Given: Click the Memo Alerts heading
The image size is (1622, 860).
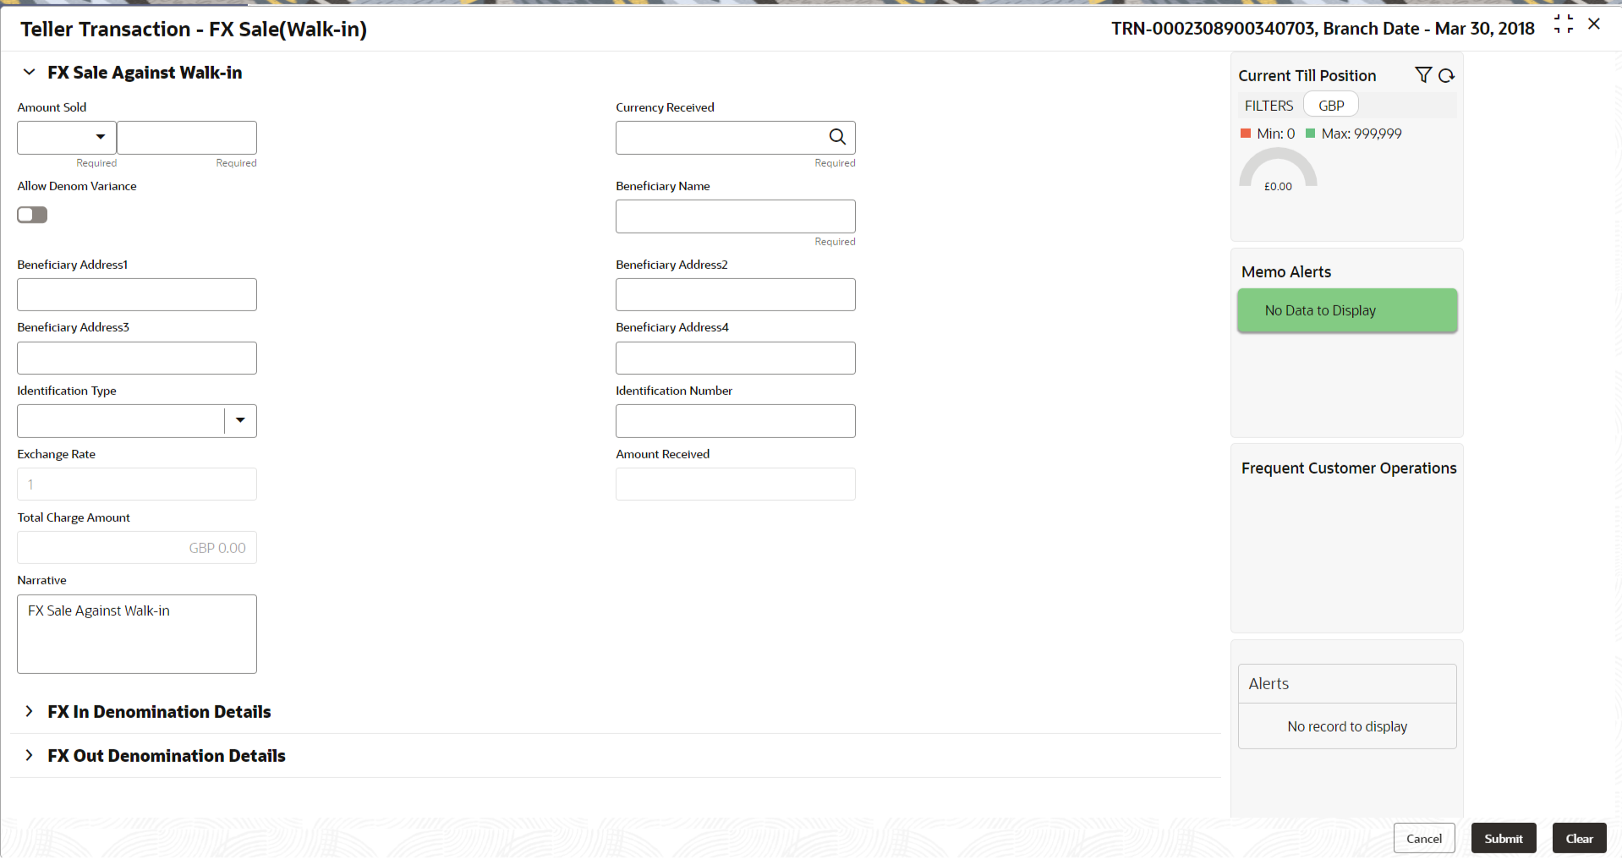Looking at the screenshot, I should (x=1286, y=272).
